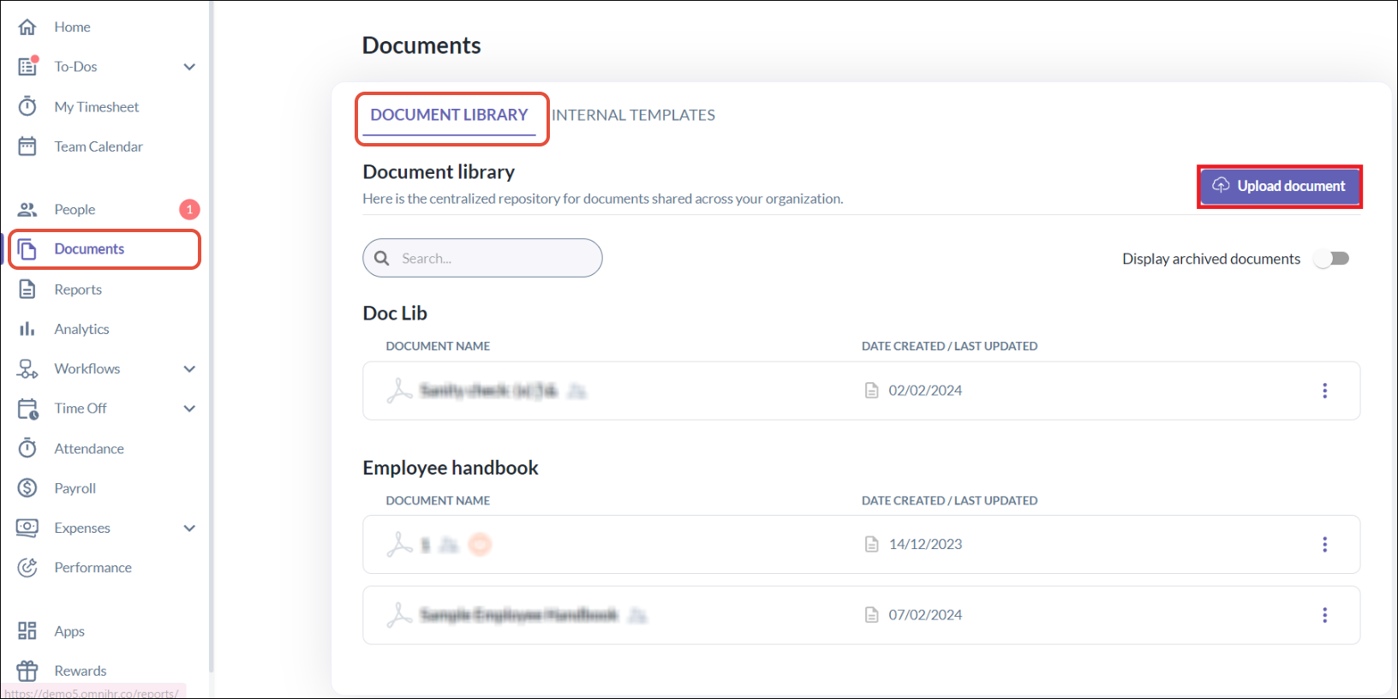Click the Attendance clock icon
1398x699 pixels.
tap(27, 448)
